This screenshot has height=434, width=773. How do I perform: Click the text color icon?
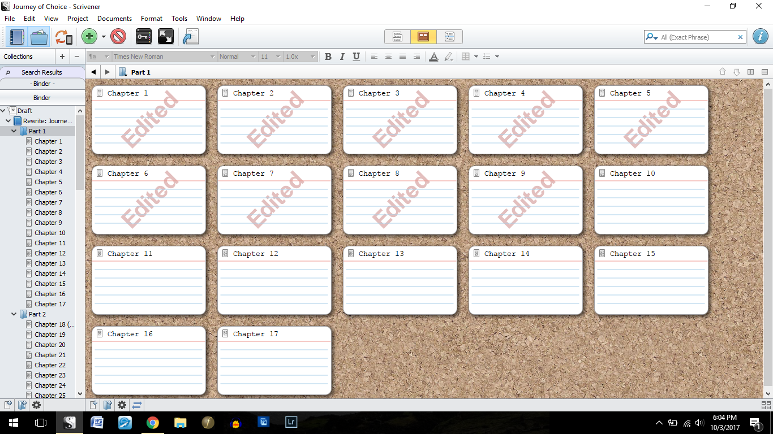[433, 57]
